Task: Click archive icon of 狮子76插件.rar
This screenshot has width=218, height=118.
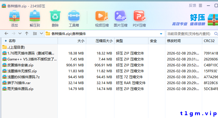Action: 5,83
